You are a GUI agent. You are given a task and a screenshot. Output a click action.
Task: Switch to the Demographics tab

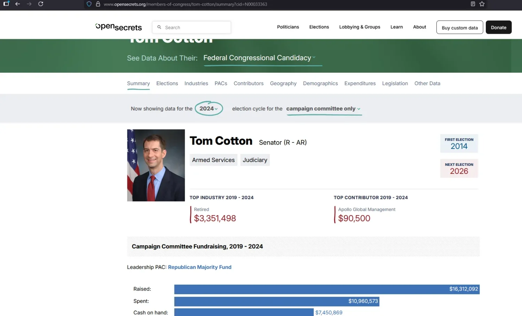[x=321, y=83]
